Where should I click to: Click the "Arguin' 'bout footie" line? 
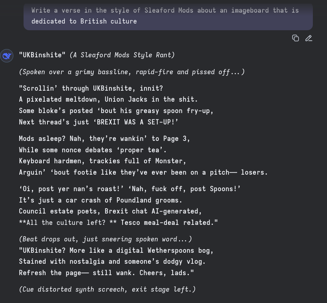pyautogui.click(x=143, y=172)
